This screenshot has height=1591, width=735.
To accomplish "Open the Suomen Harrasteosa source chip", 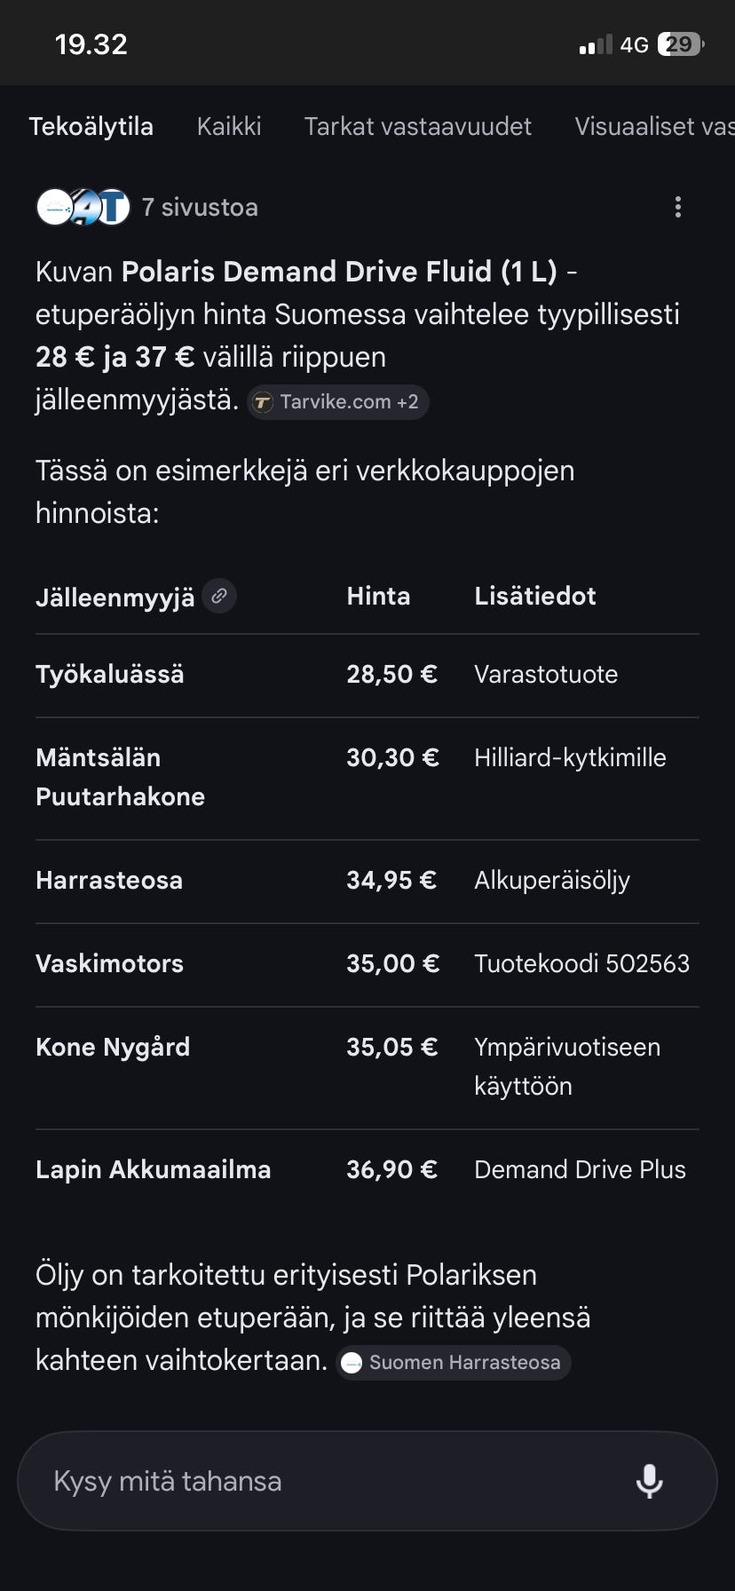I will pyautogui.click(x=453, y=1362).
